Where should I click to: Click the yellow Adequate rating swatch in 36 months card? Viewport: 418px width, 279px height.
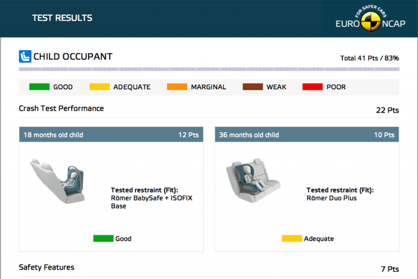click(292, 238)
